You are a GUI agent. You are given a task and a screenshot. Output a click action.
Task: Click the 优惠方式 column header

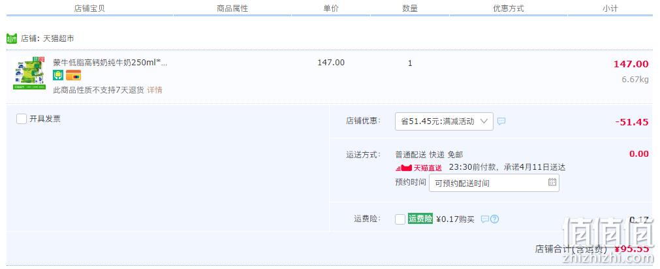pyautogui.click(x=509, y=8)
